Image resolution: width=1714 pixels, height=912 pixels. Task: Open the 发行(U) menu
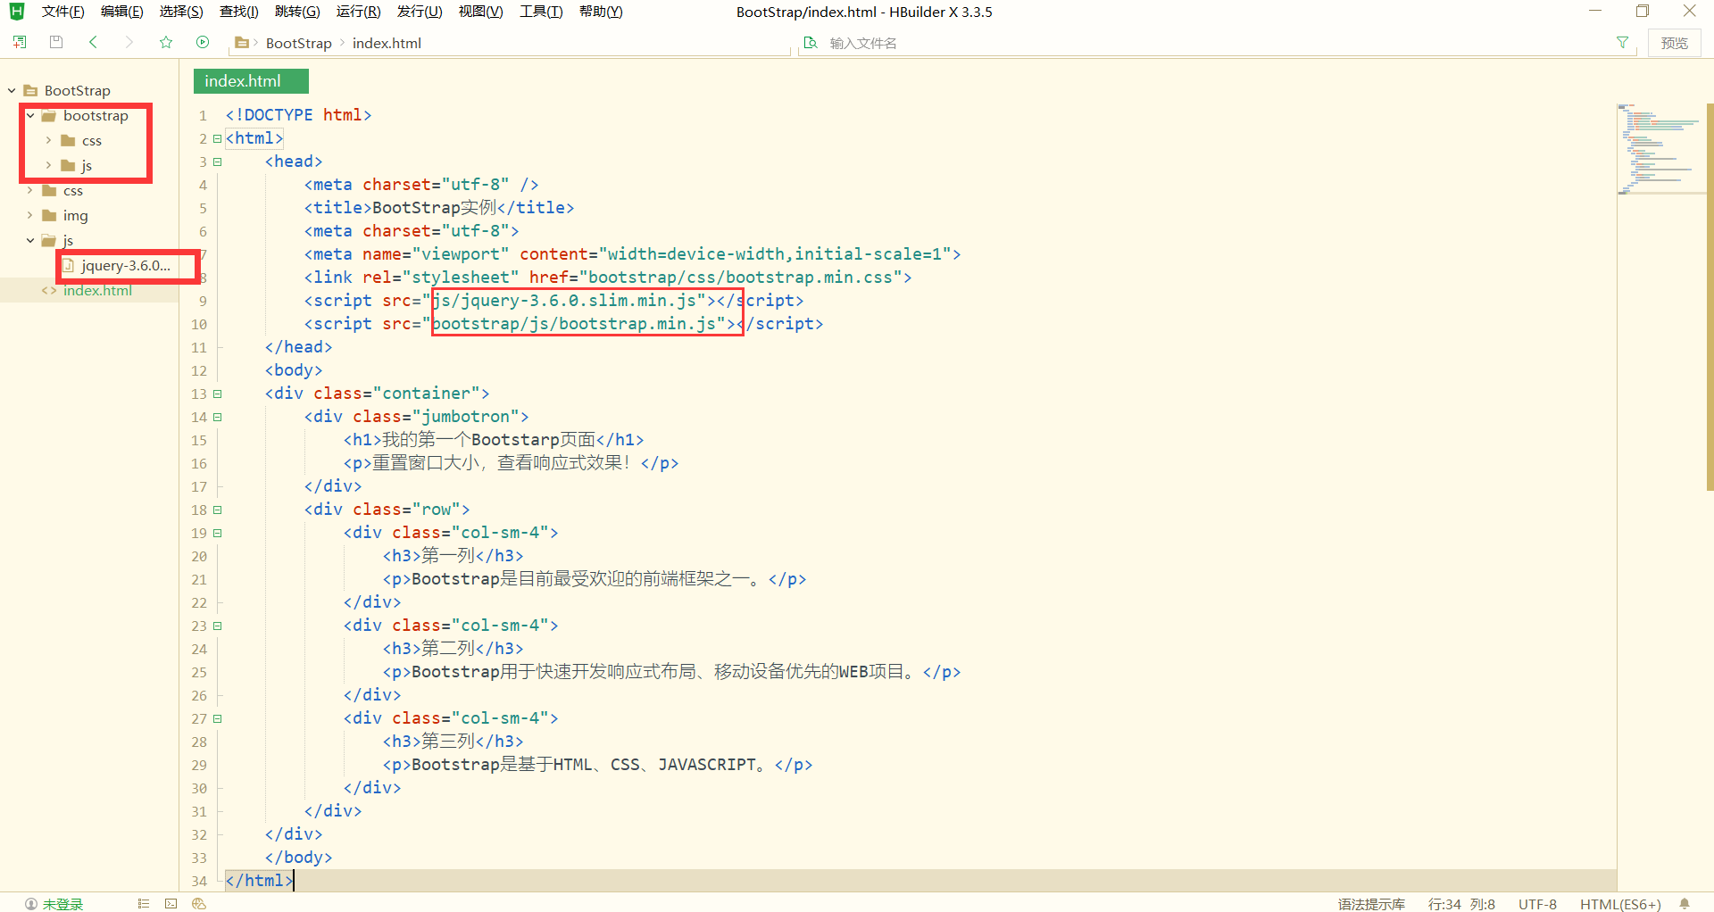(x=420, y=12)
